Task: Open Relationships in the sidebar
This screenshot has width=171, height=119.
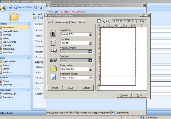Action: click(x=9, y=49)
